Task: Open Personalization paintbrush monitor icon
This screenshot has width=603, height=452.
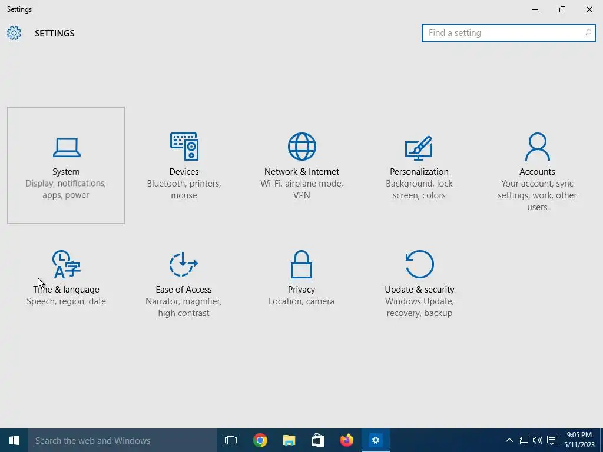Action: tap(419, 148)
